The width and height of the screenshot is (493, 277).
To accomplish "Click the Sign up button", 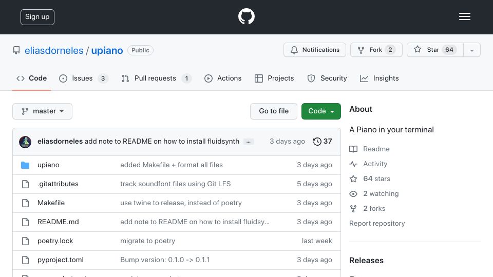I will point(37,17).
